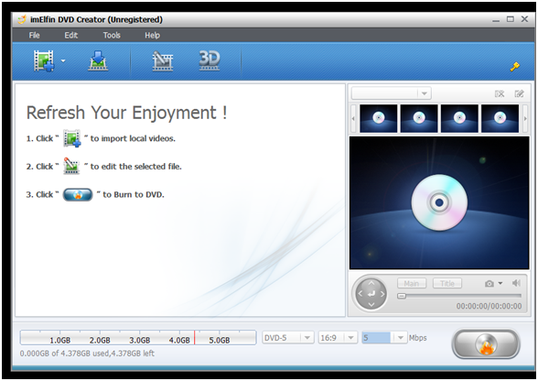538x381 pixels.
Task: Click right arrow on navigation pad
Action: pyautogui.click(x=382, y=294)
